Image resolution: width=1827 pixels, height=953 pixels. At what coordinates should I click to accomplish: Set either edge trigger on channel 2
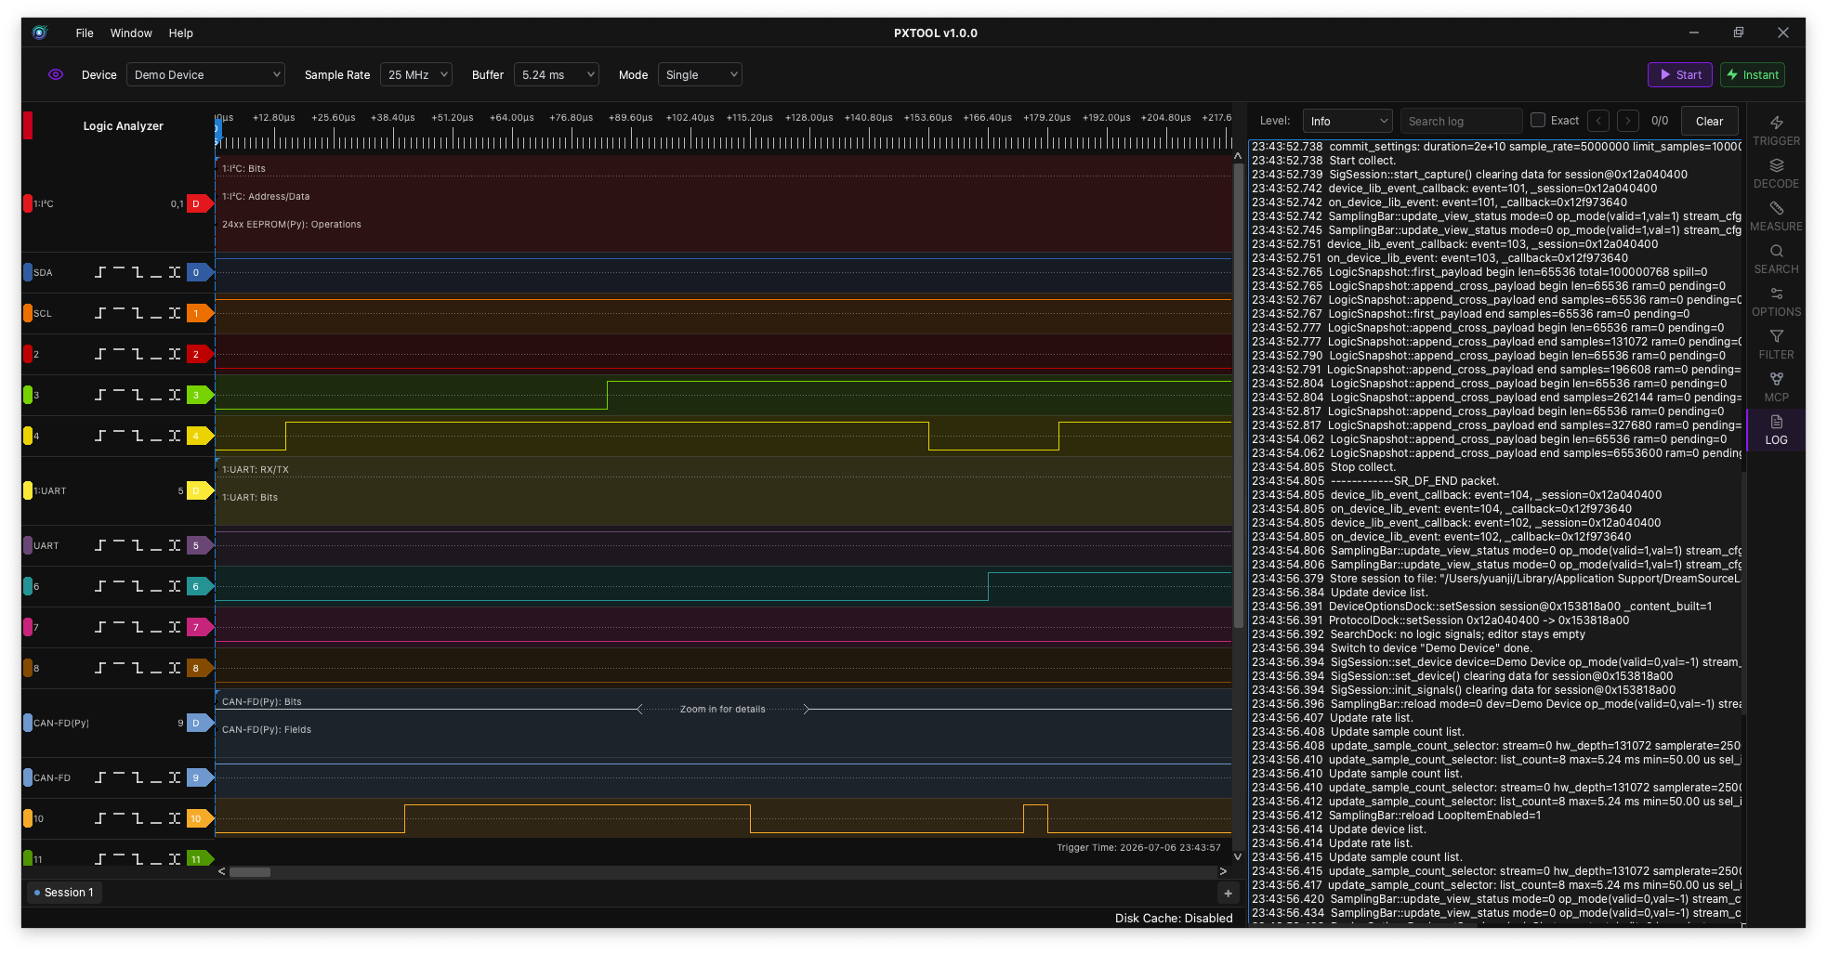point(175,354)
